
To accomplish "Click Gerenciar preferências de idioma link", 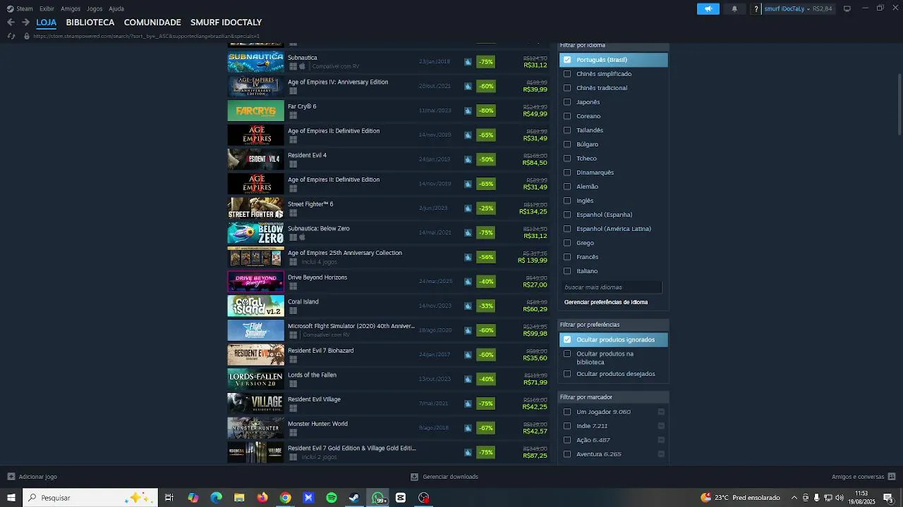I will (x=606, y=302).
